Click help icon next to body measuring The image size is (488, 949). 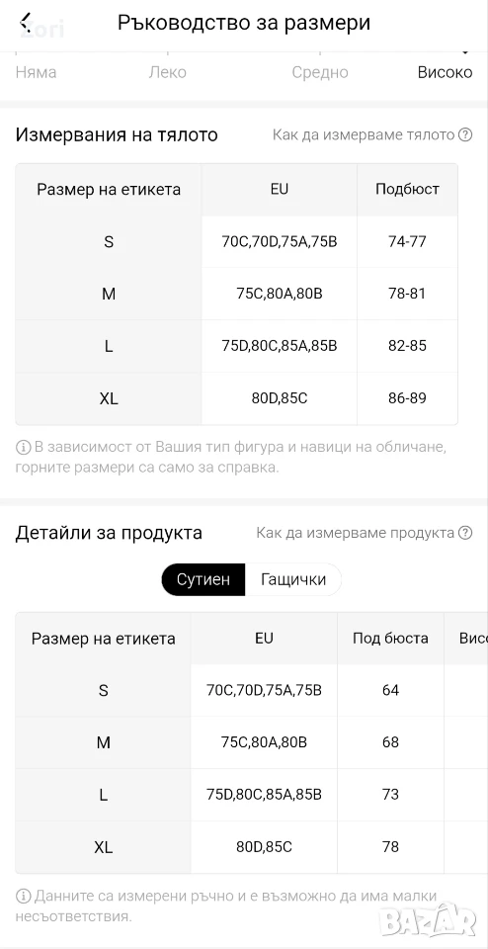[x=465, y=134]
